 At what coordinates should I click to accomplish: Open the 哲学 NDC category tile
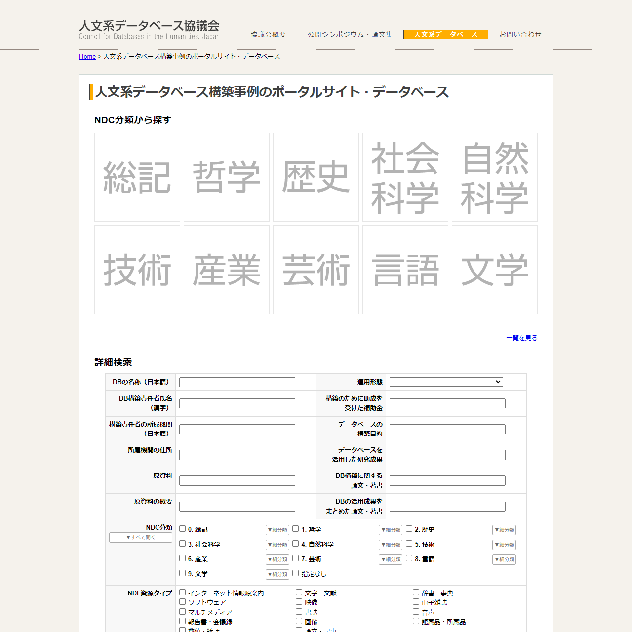point(227,177)
